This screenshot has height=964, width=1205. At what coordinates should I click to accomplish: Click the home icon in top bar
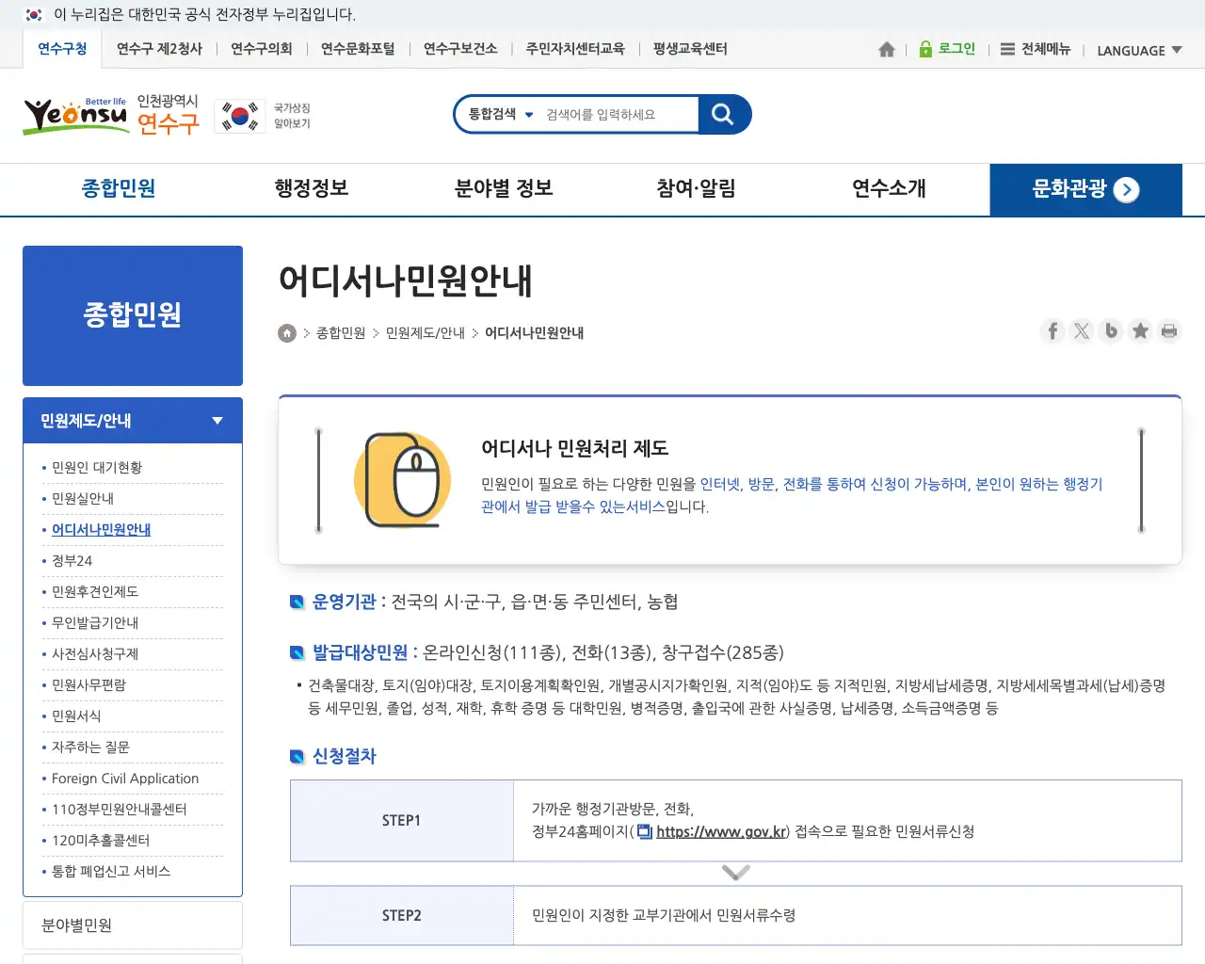point(886,50)
